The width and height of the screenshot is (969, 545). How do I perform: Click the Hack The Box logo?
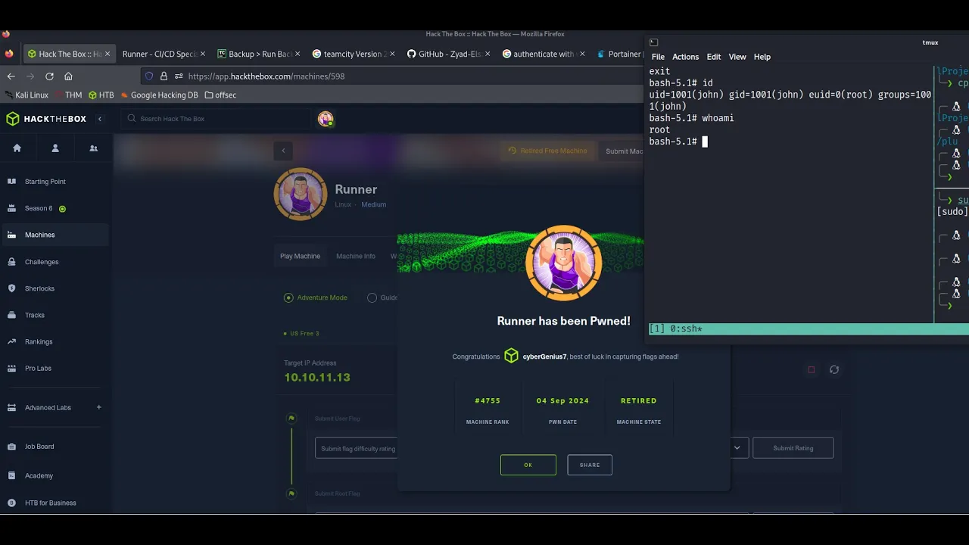click(46, 119)
